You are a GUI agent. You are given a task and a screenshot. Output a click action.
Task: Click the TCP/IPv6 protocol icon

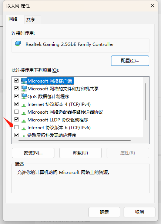(x=24, y=128)
